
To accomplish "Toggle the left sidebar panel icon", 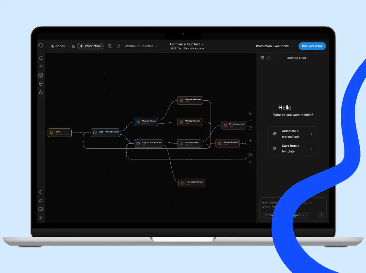I will (x=41, y=45).
